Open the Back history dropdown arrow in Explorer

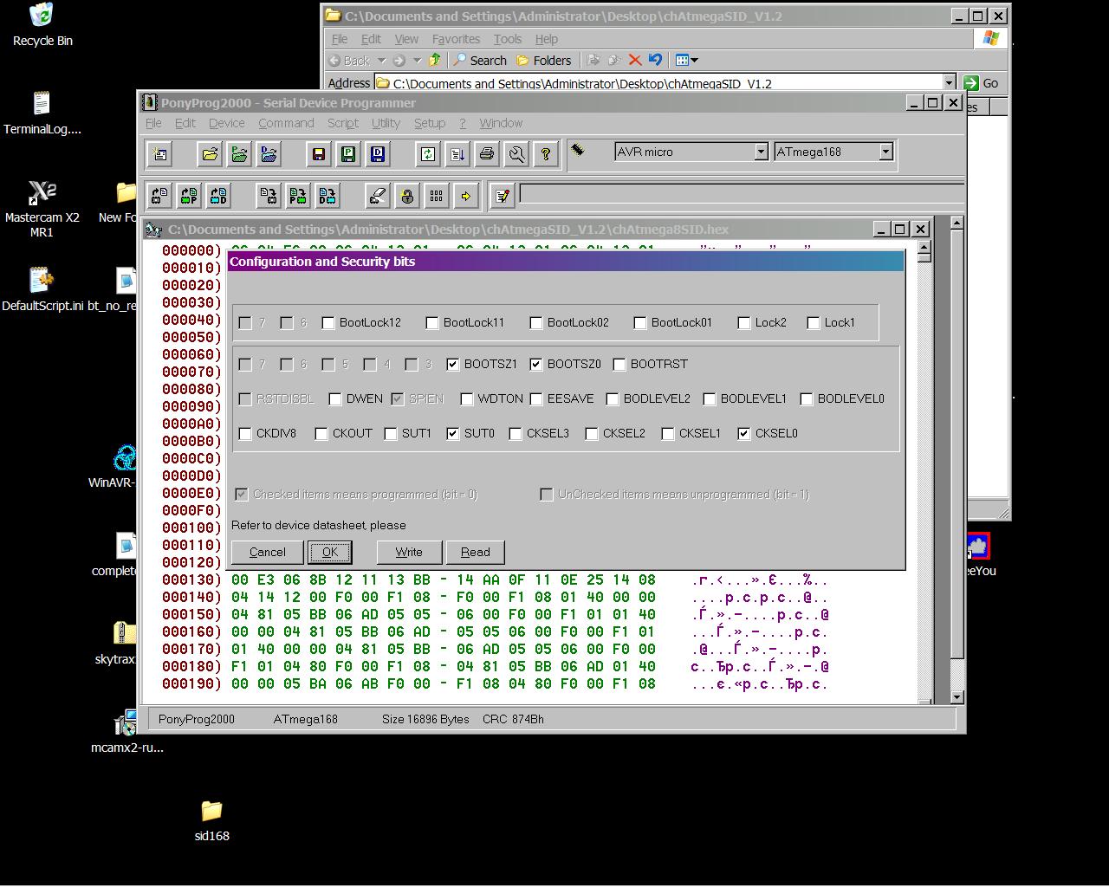point(381,61)
